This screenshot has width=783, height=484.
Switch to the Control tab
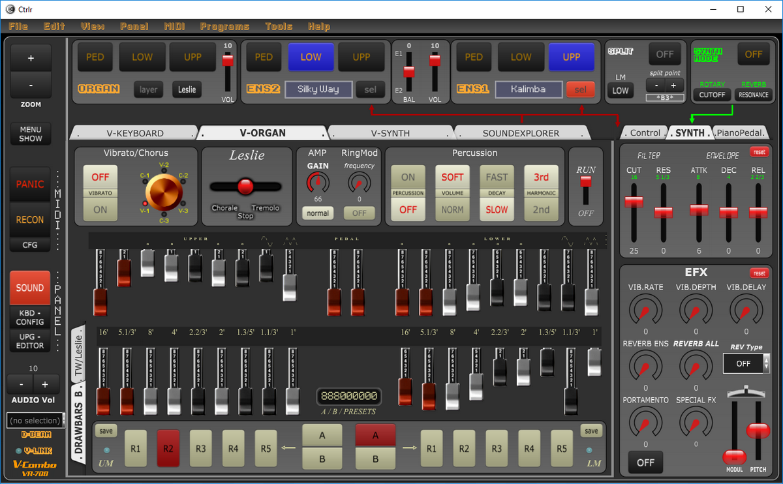coord(644,133)
